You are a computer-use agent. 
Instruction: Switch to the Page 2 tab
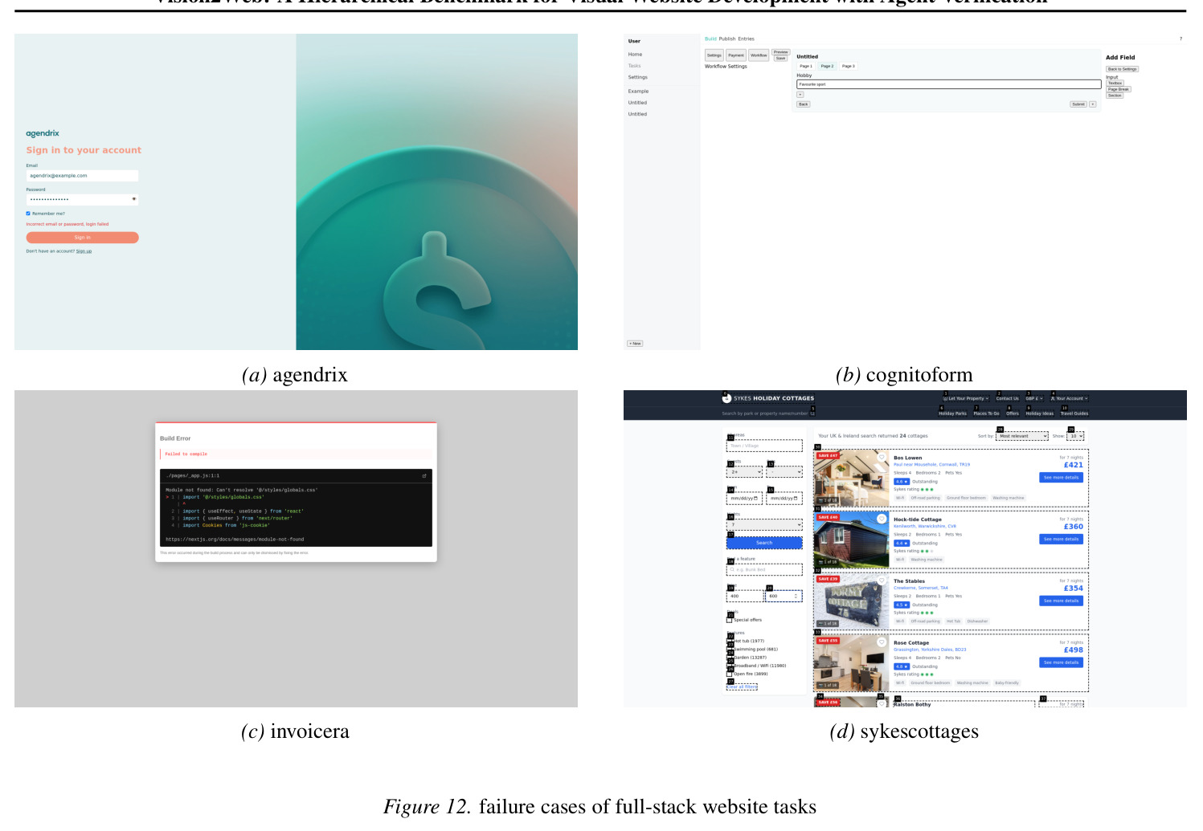(827, 66)
